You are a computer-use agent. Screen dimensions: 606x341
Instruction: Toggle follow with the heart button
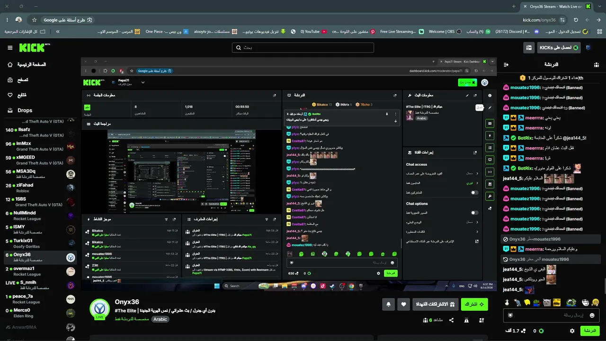click(403, 305)
